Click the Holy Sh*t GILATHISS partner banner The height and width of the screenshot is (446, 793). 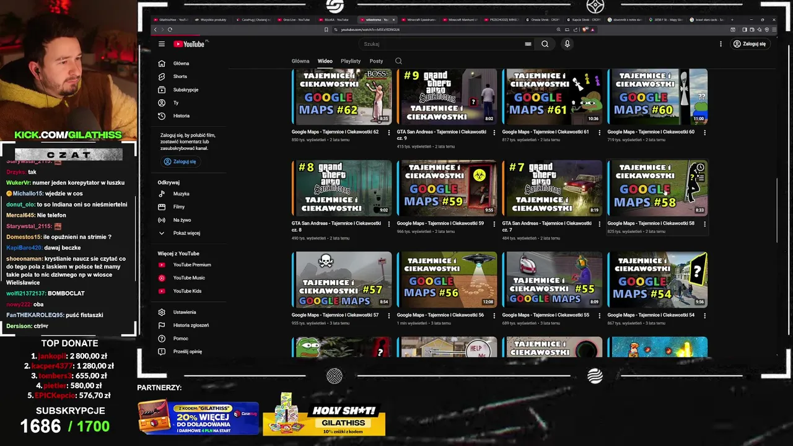[x=324, y=415]
